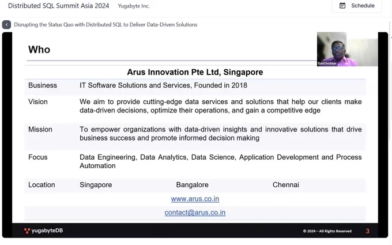The image size is (392, 245).
Task: Click the Chennai location cell
Action: (x=286, y=184)
